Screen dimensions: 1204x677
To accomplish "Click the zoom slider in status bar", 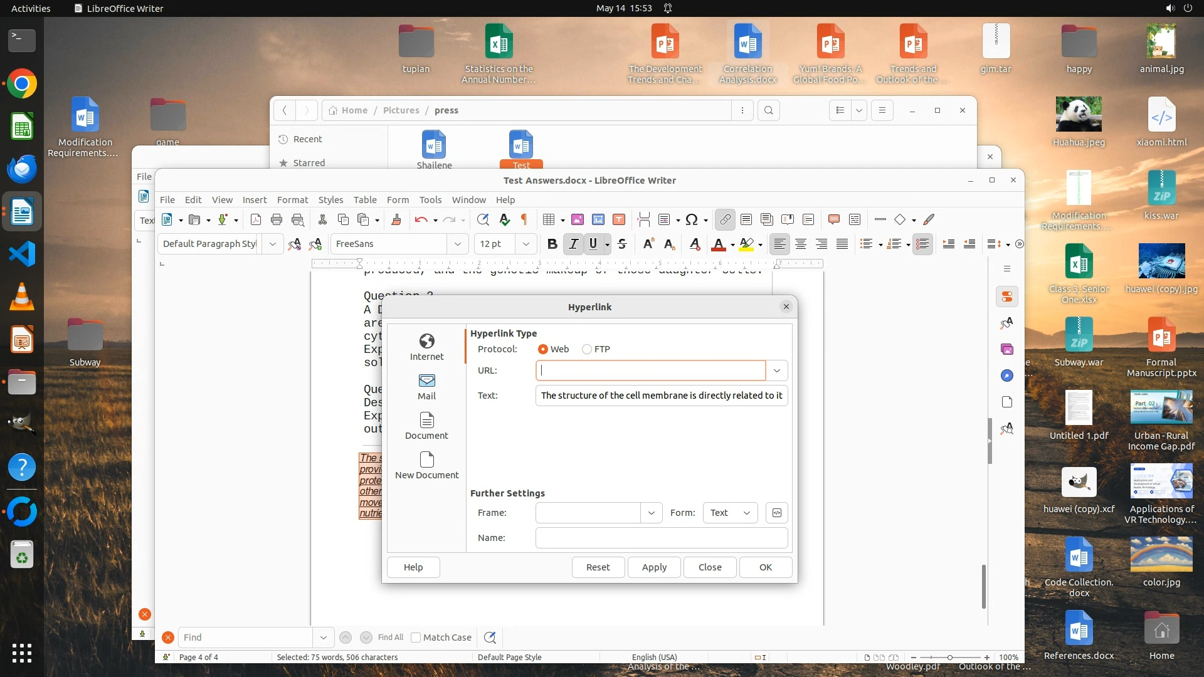I will 950,658.
